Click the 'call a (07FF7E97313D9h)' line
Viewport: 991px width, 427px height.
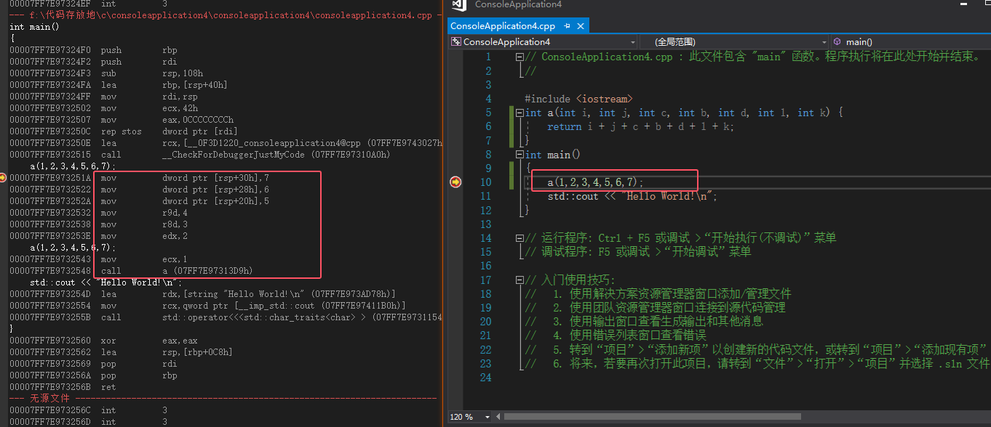click(131, 271)
